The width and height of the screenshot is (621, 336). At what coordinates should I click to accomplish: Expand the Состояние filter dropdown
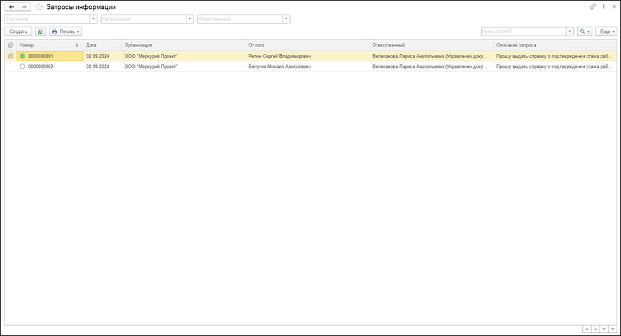tap(94, 19)
